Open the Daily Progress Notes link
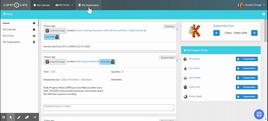The width and height of the screenshot is (268, 121). tap(86, 61)
